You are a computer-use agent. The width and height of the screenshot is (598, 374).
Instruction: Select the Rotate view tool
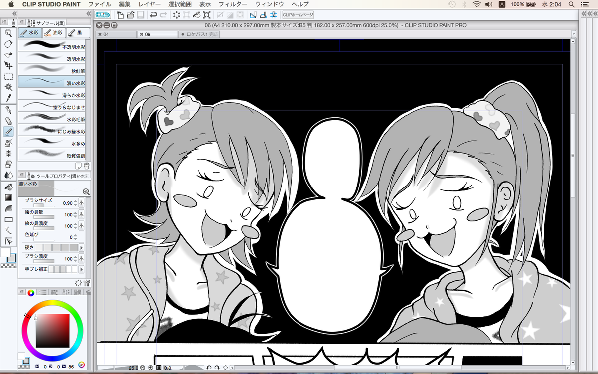[8, 44]
